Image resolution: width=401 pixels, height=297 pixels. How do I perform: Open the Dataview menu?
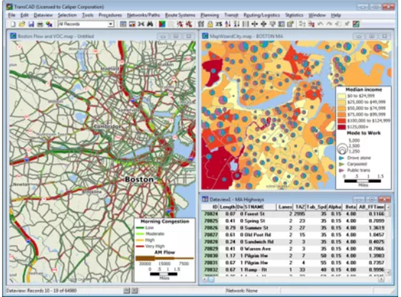[x=43, y=15]
